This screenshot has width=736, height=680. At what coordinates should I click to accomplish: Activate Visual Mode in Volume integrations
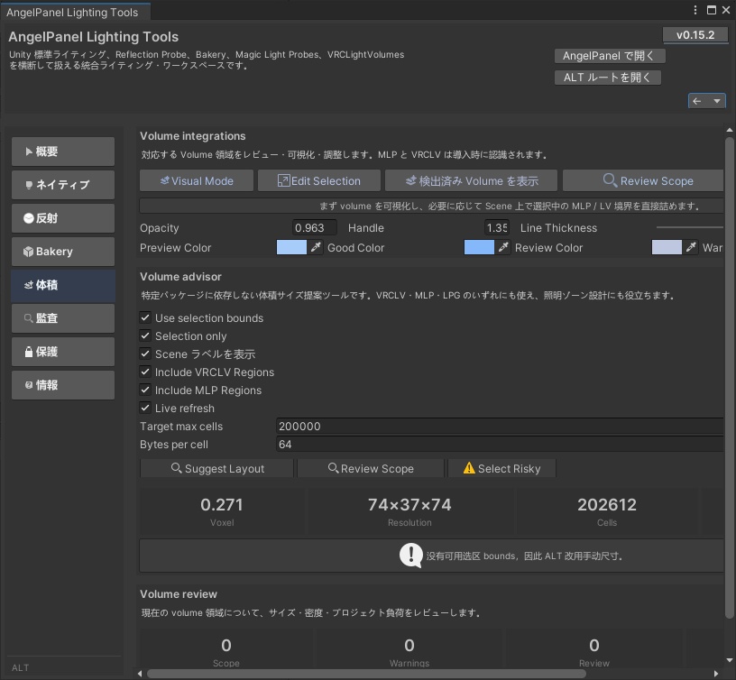196,180
